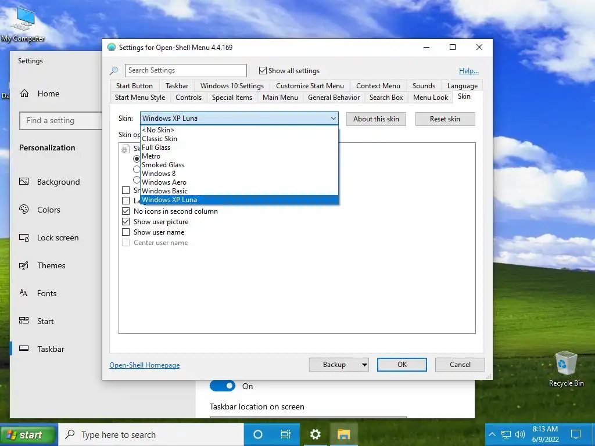Open the notification center icon
The height and width of the screenshot is (446, 595).
576,434
